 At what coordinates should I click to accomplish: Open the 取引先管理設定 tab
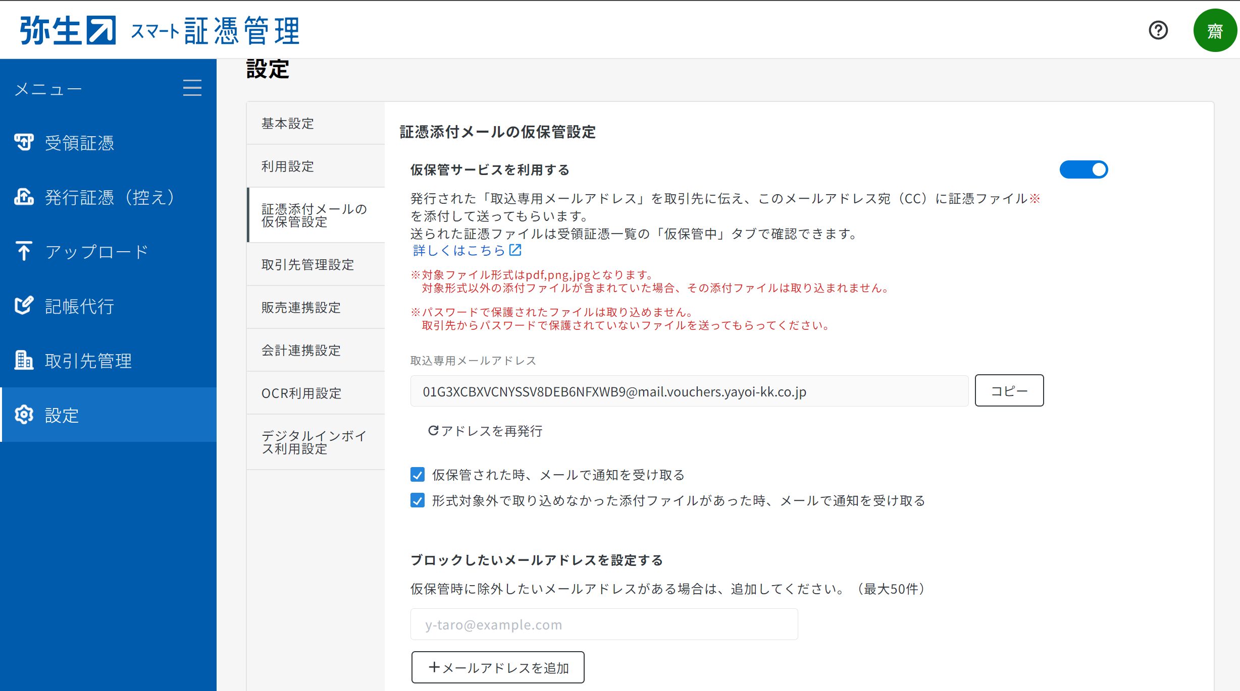(316, 265)
